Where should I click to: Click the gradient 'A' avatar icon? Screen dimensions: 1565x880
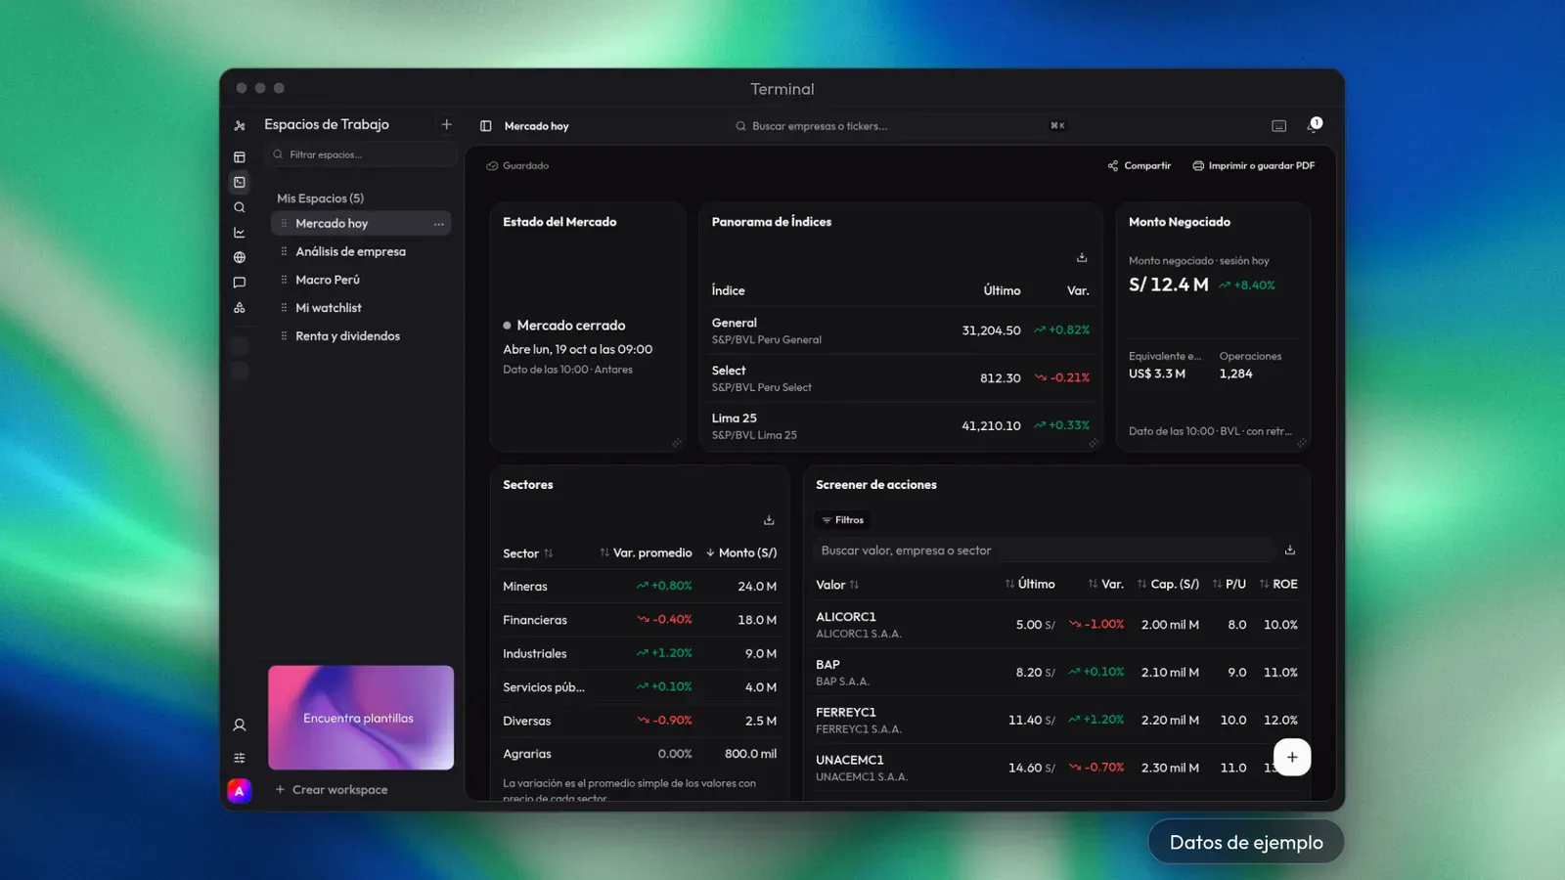click(240, 791)
